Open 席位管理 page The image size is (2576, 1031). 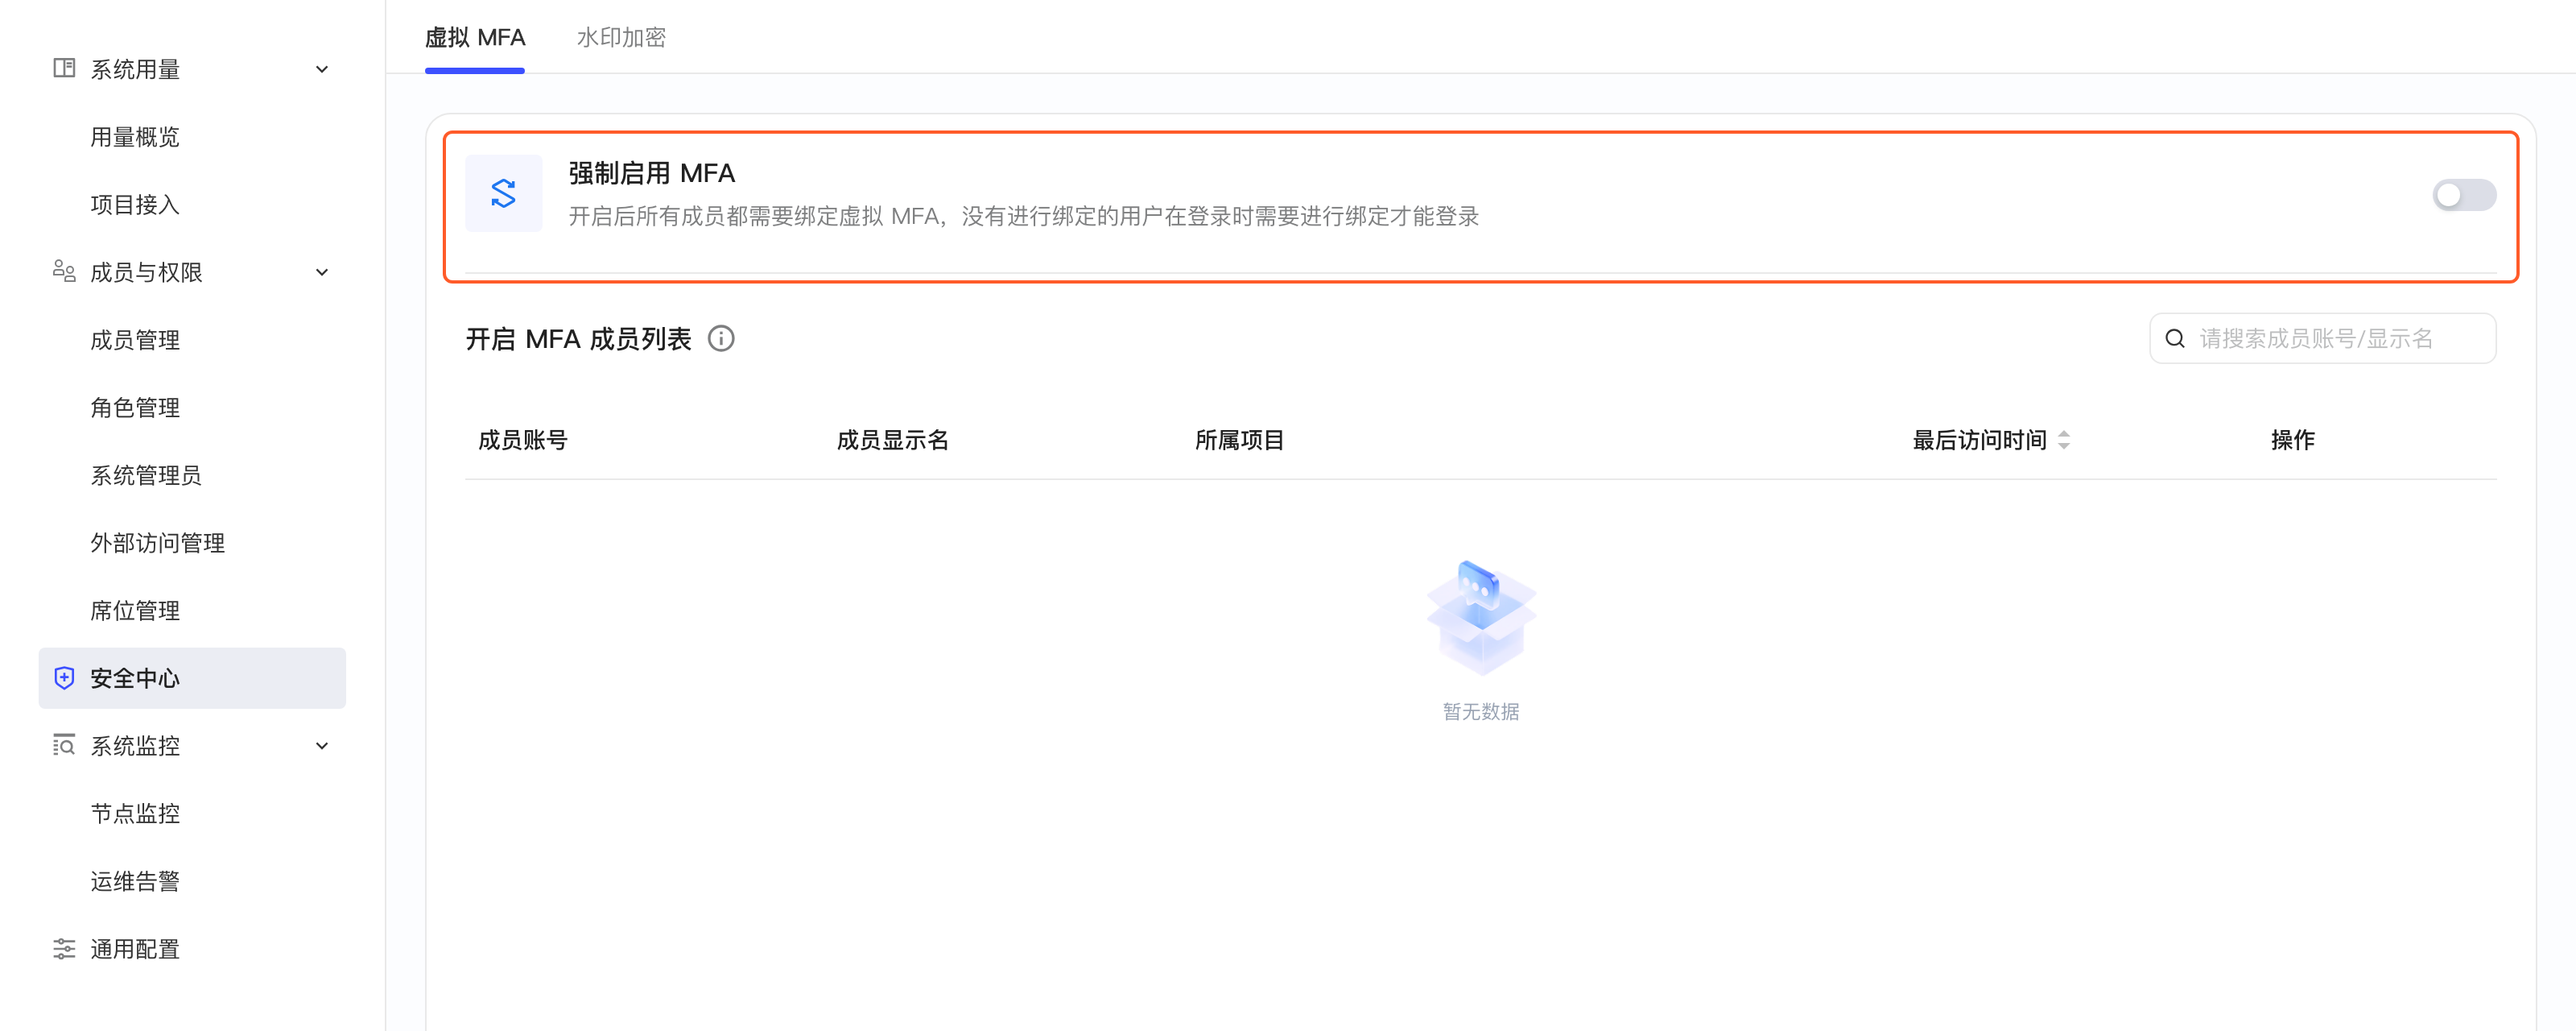click(x=135, y=611)
